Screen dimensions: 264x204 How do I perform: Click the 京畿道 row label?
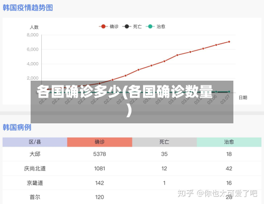35,183
